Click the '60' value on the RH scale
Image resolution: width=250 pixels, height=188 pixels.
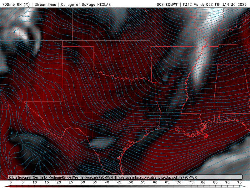155,182
